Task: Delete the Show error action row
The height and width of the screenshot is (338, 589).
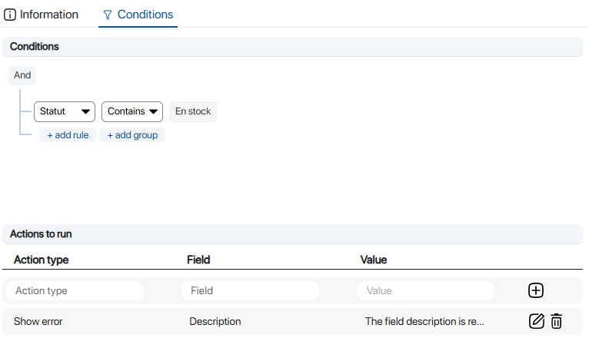Action: tap(557, 321)
